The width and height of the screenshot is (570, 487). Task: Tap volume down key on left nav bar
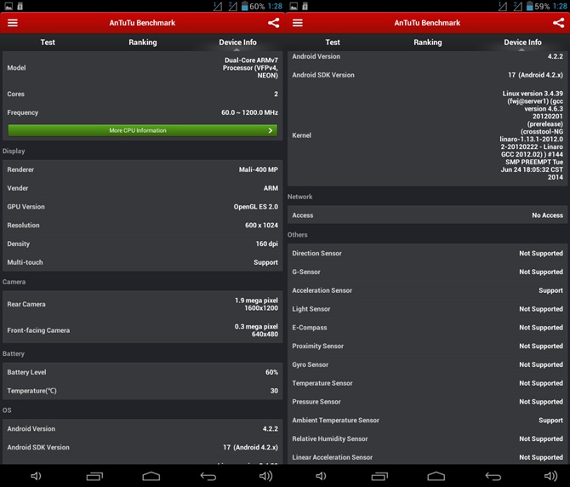(36, 476)
